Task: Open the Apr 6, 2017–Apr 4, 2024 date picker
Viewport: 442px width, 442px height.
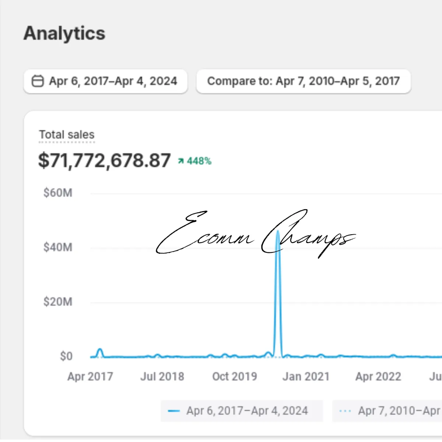Action: [106, 81]
